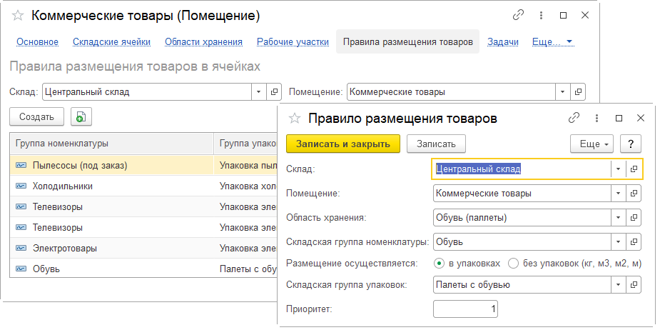Copy link from Правило размещения товаров dialog

573,118
